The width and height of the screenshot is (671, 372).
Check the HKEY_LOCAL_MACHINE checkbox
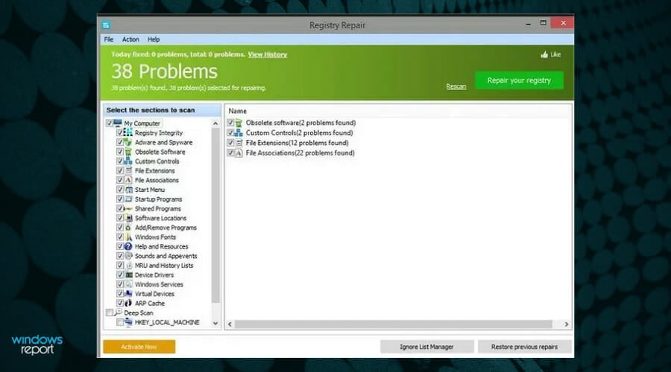[120, 322]
